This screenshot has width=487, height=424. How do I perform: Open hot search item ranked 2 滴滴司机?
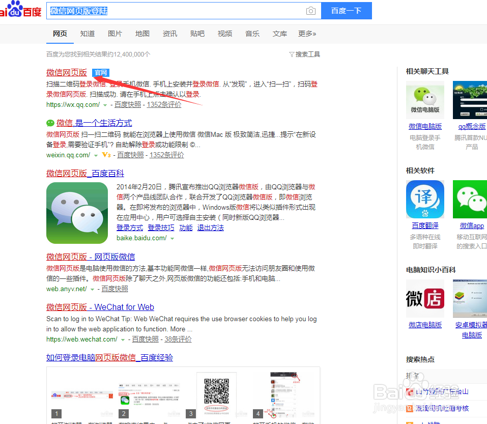[442, 408]
